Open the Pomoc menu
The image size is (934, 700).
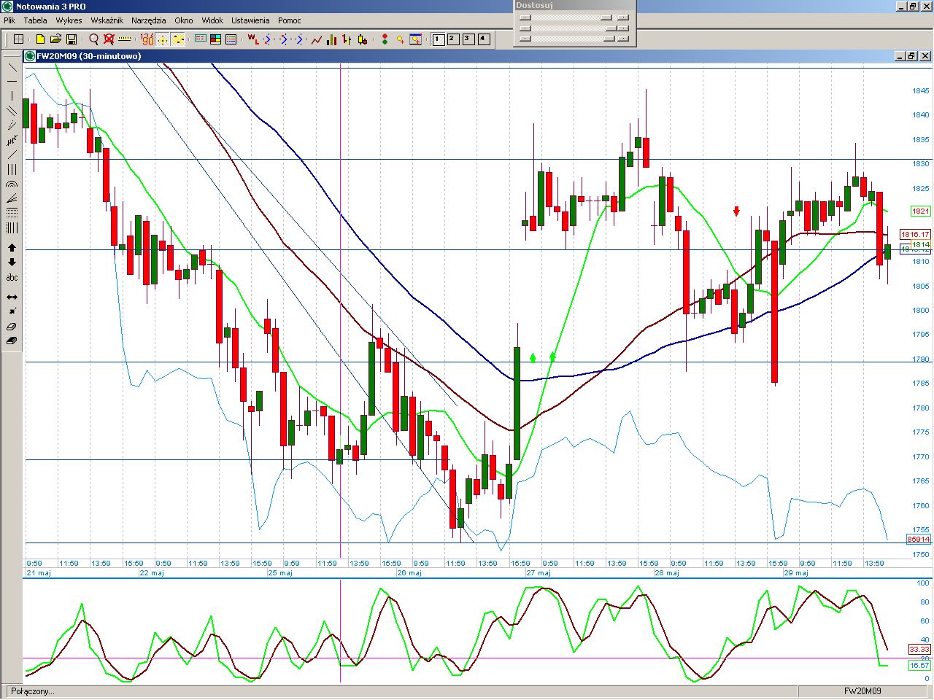[290, 20]
